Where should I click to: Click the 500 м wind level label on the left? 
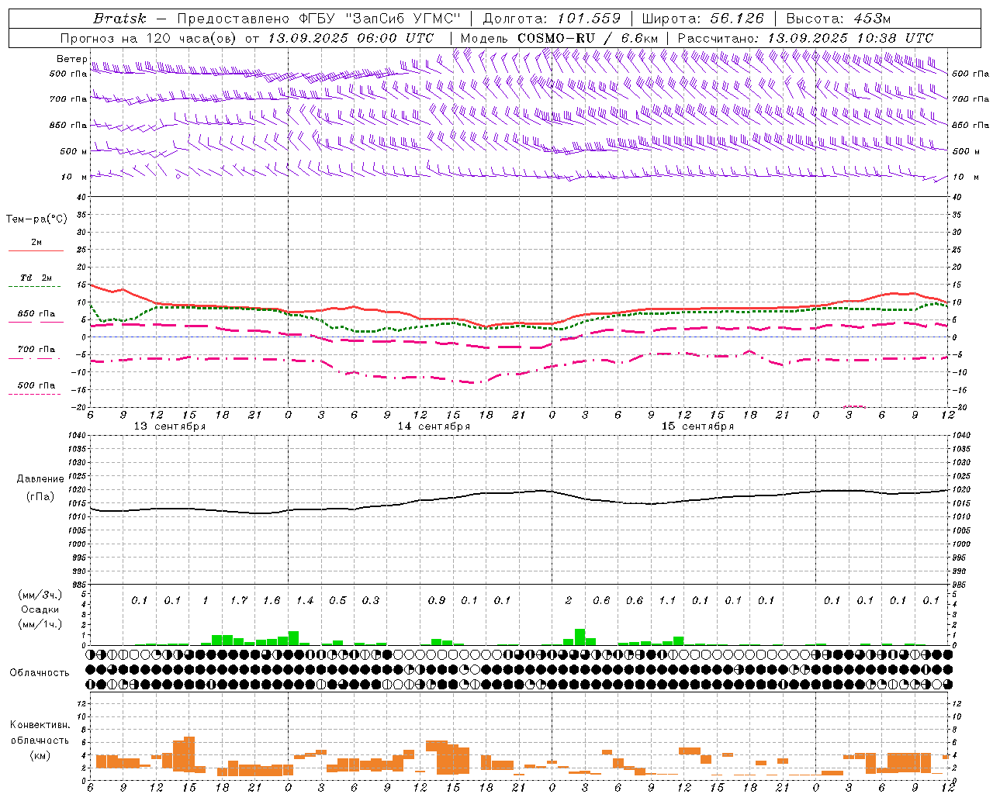pos(74,151)
